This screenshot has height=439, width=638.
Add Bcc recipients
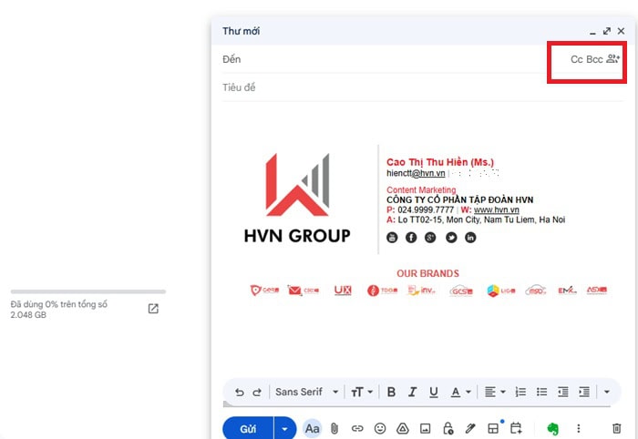tap(594, 59)
